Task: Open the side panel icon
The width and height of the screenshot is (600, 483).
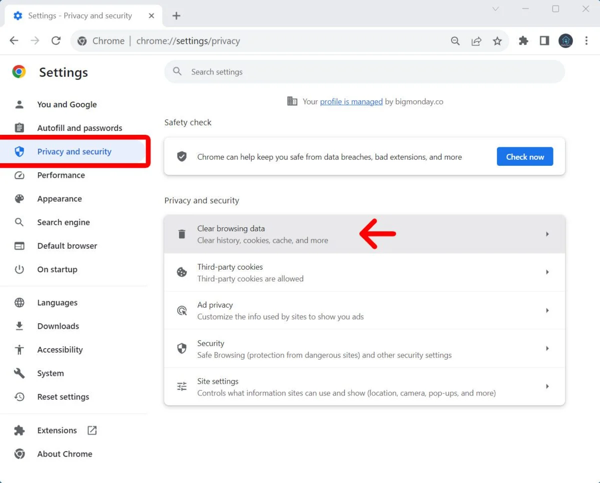Action: (544, 41)
